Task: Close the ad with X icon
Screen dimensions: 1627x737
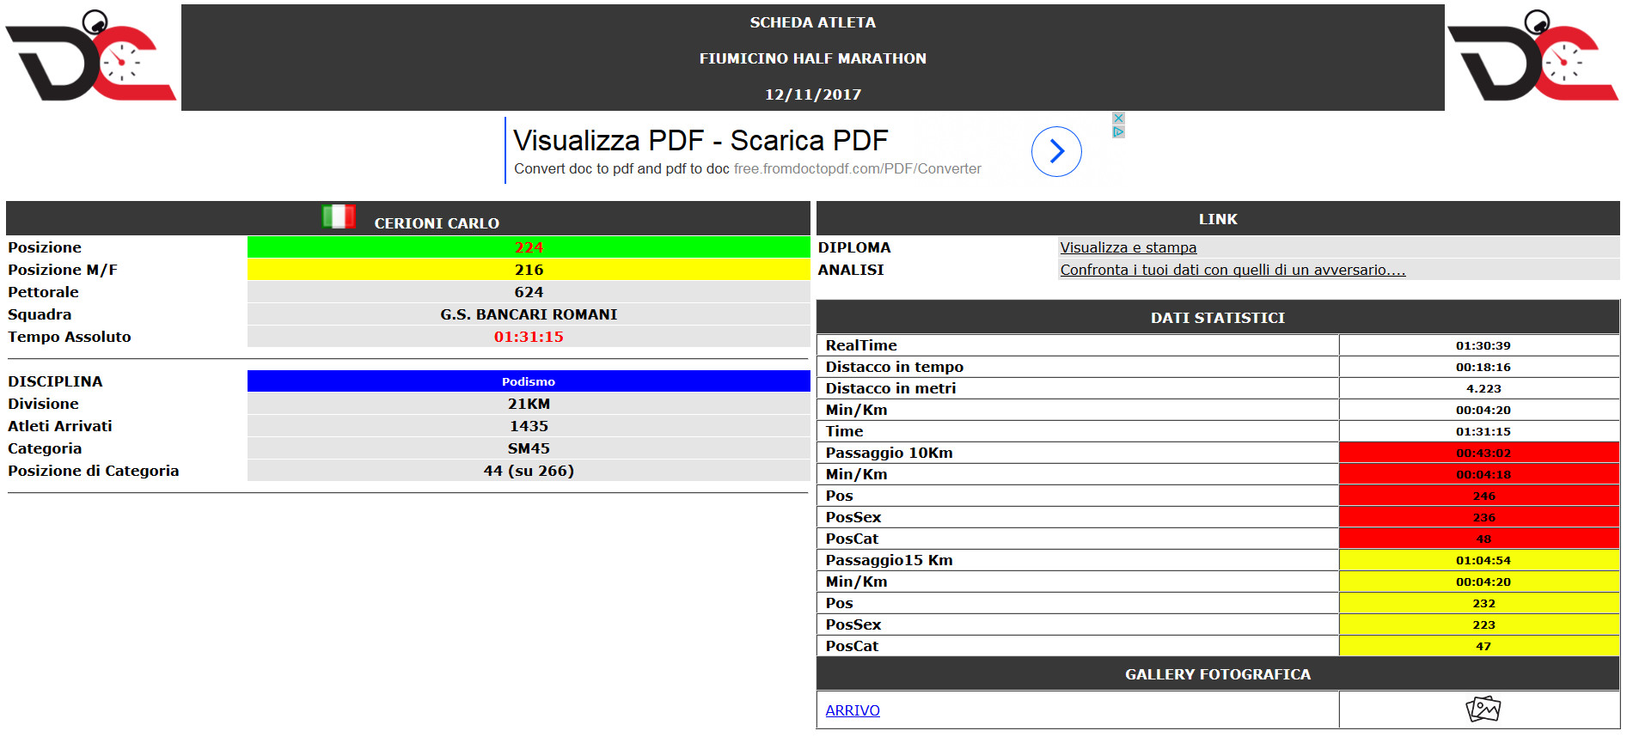Action: coord(1118,118)
